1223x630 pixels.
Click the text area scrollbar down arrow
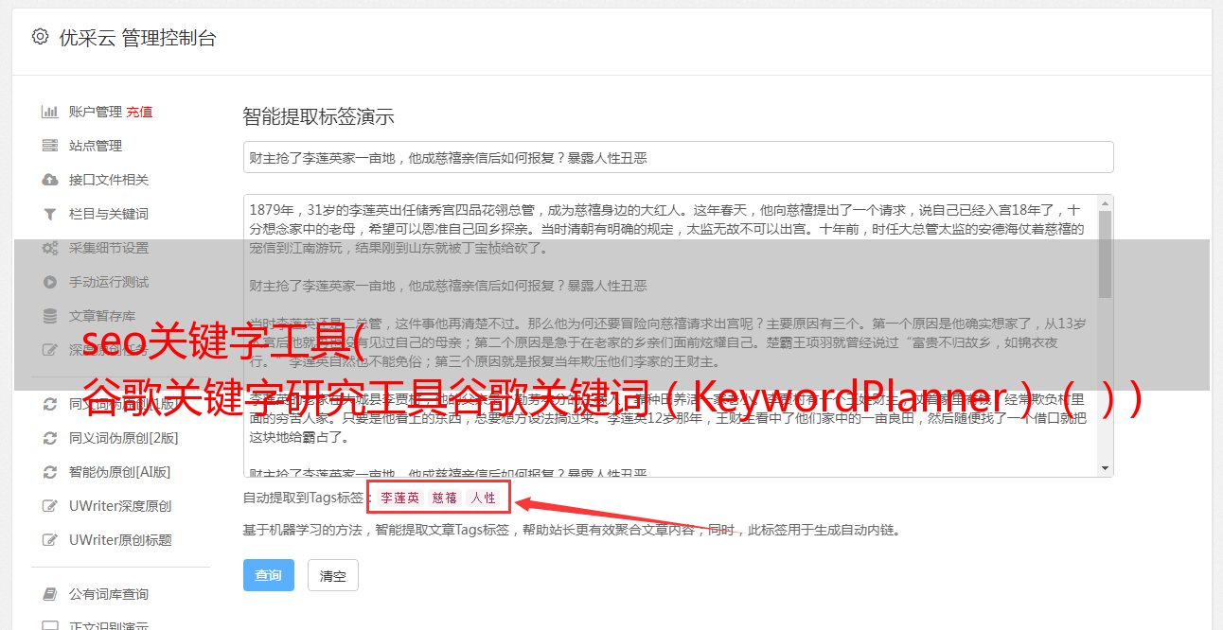tap(1105, 468)
